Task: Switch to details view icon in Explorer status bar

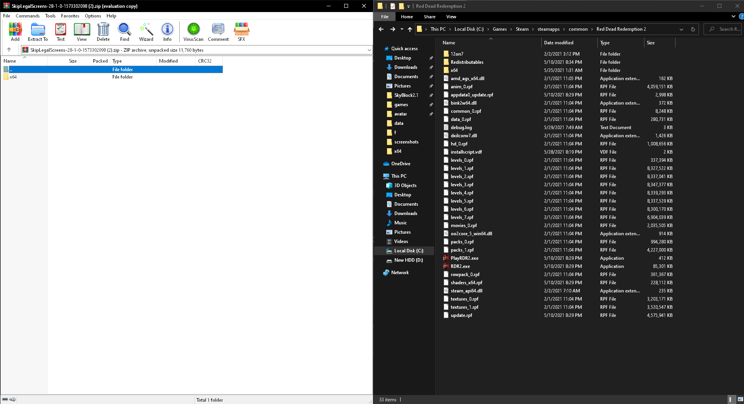Action: click(731, 399)
